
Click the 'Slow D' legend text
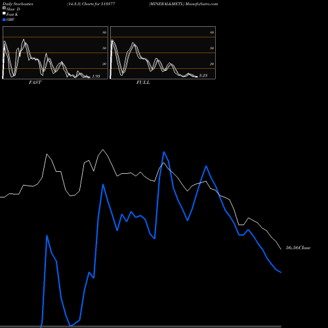click(x=13, y=9)
